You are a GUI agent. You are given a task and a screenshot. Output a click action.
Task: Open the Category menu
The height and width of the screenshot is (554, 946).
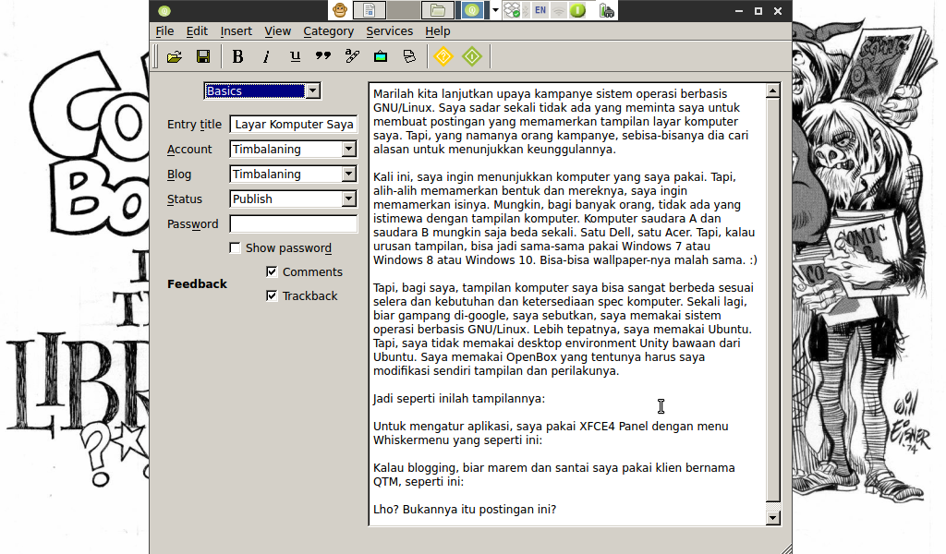pyautogui.click(x=328, y=31)
